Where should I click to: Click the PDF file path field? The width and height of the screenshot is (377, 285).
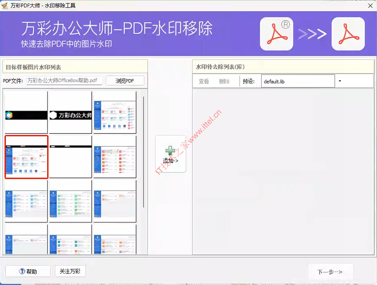65,80
